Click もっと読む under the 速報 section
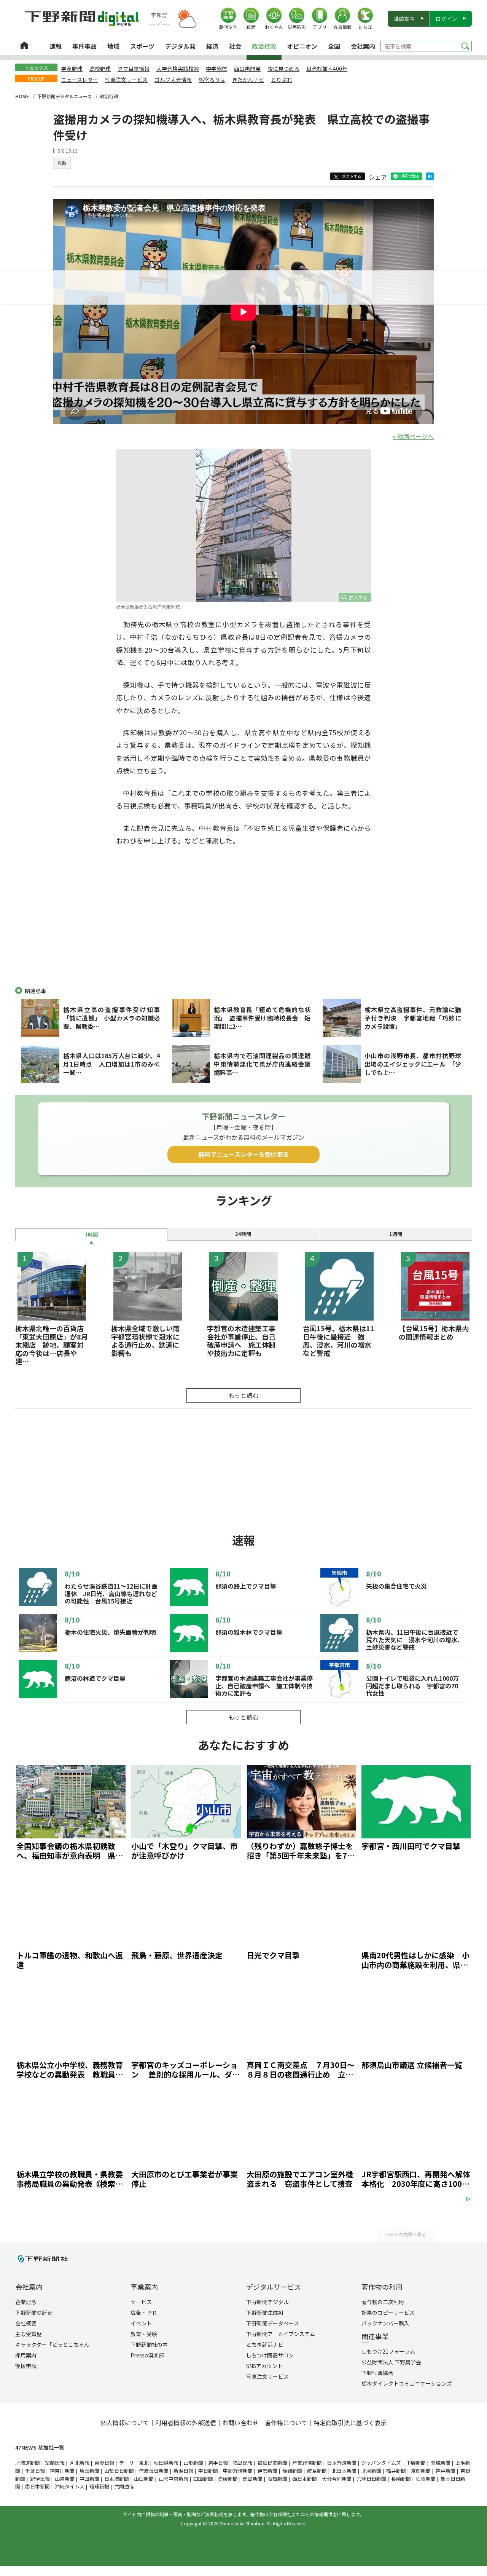This screenshot has width=487, height=2576. (243, 1717)
